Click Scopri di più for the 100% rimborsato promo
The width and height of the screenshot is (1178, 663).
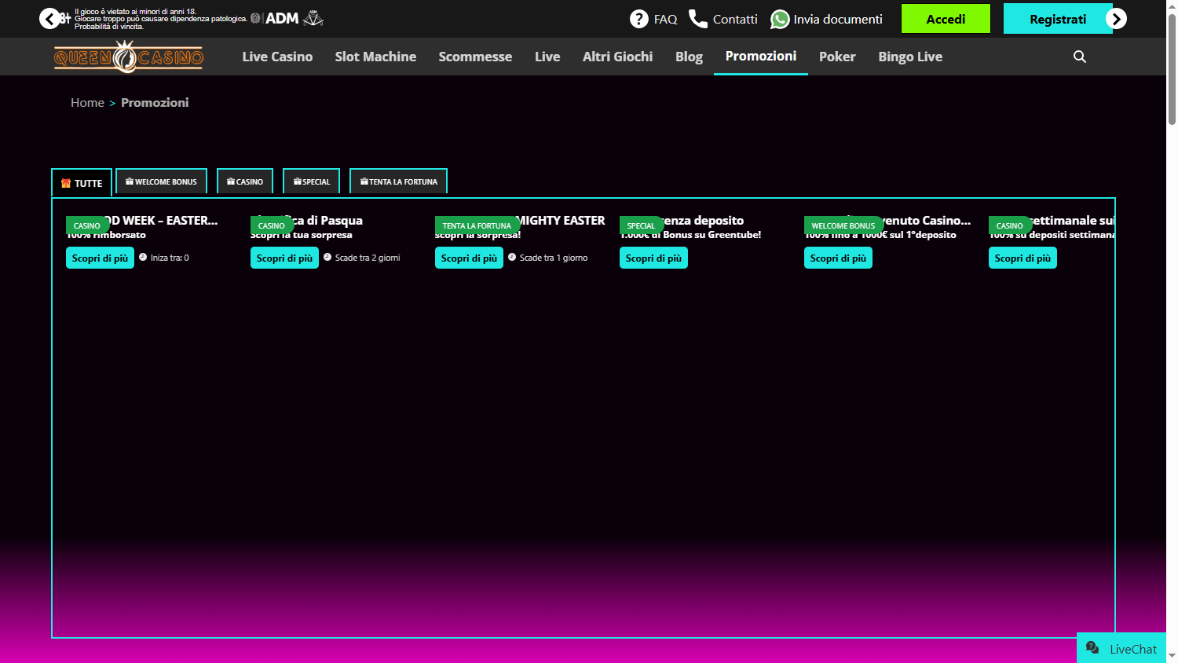pos(100,258)
